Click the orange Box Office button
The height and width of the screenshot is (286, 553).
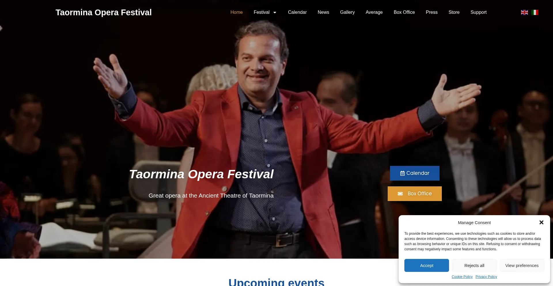(x=414, y=194)
